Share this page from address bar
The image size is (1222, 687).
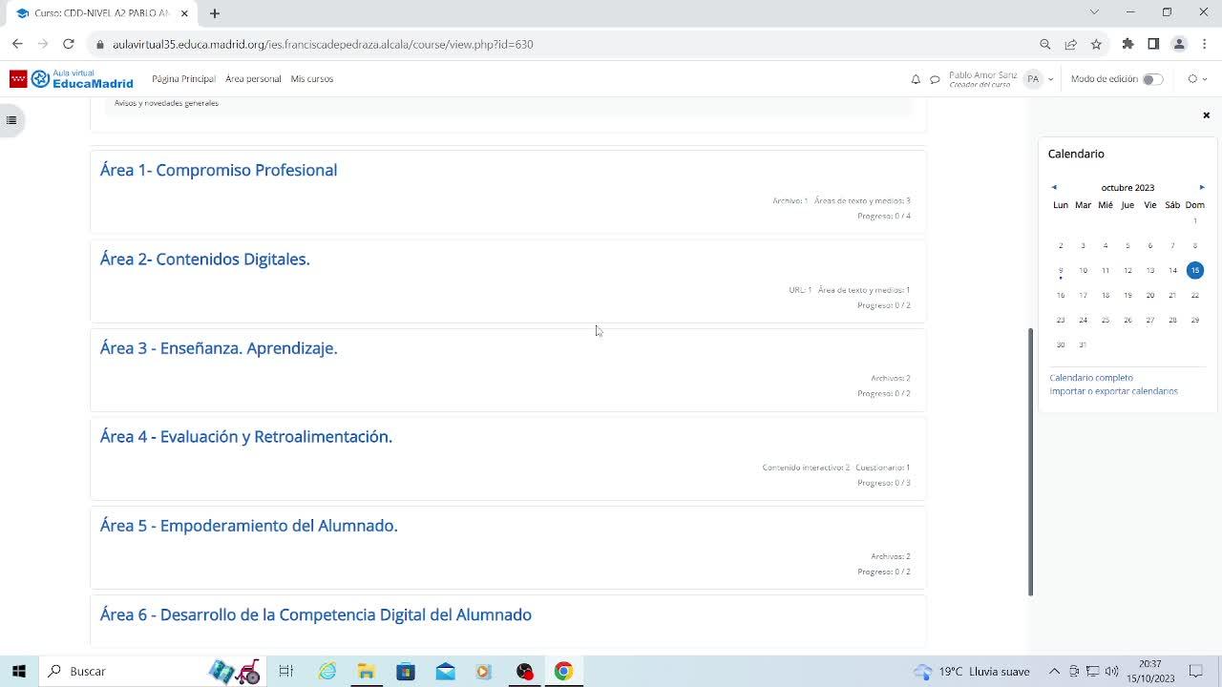(1070, 44)
